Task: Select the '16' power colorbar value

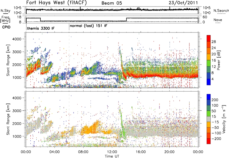Action: tap(214, 60)
